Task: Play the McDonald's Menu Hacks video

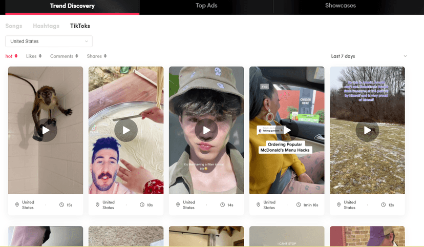Action: coord(287,130)
